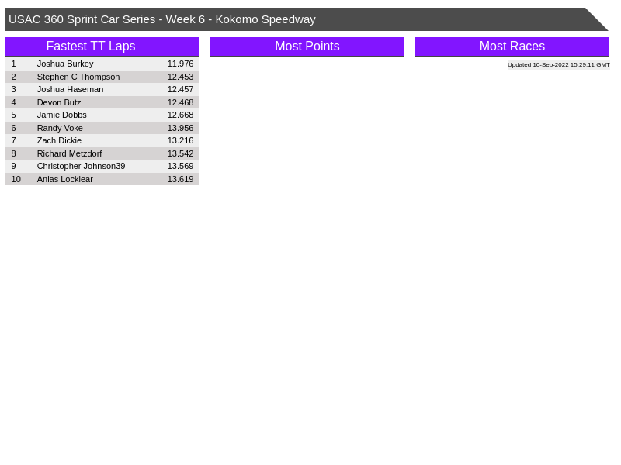
Task: Open Joshua Haseman's entry
Action: 70,89
